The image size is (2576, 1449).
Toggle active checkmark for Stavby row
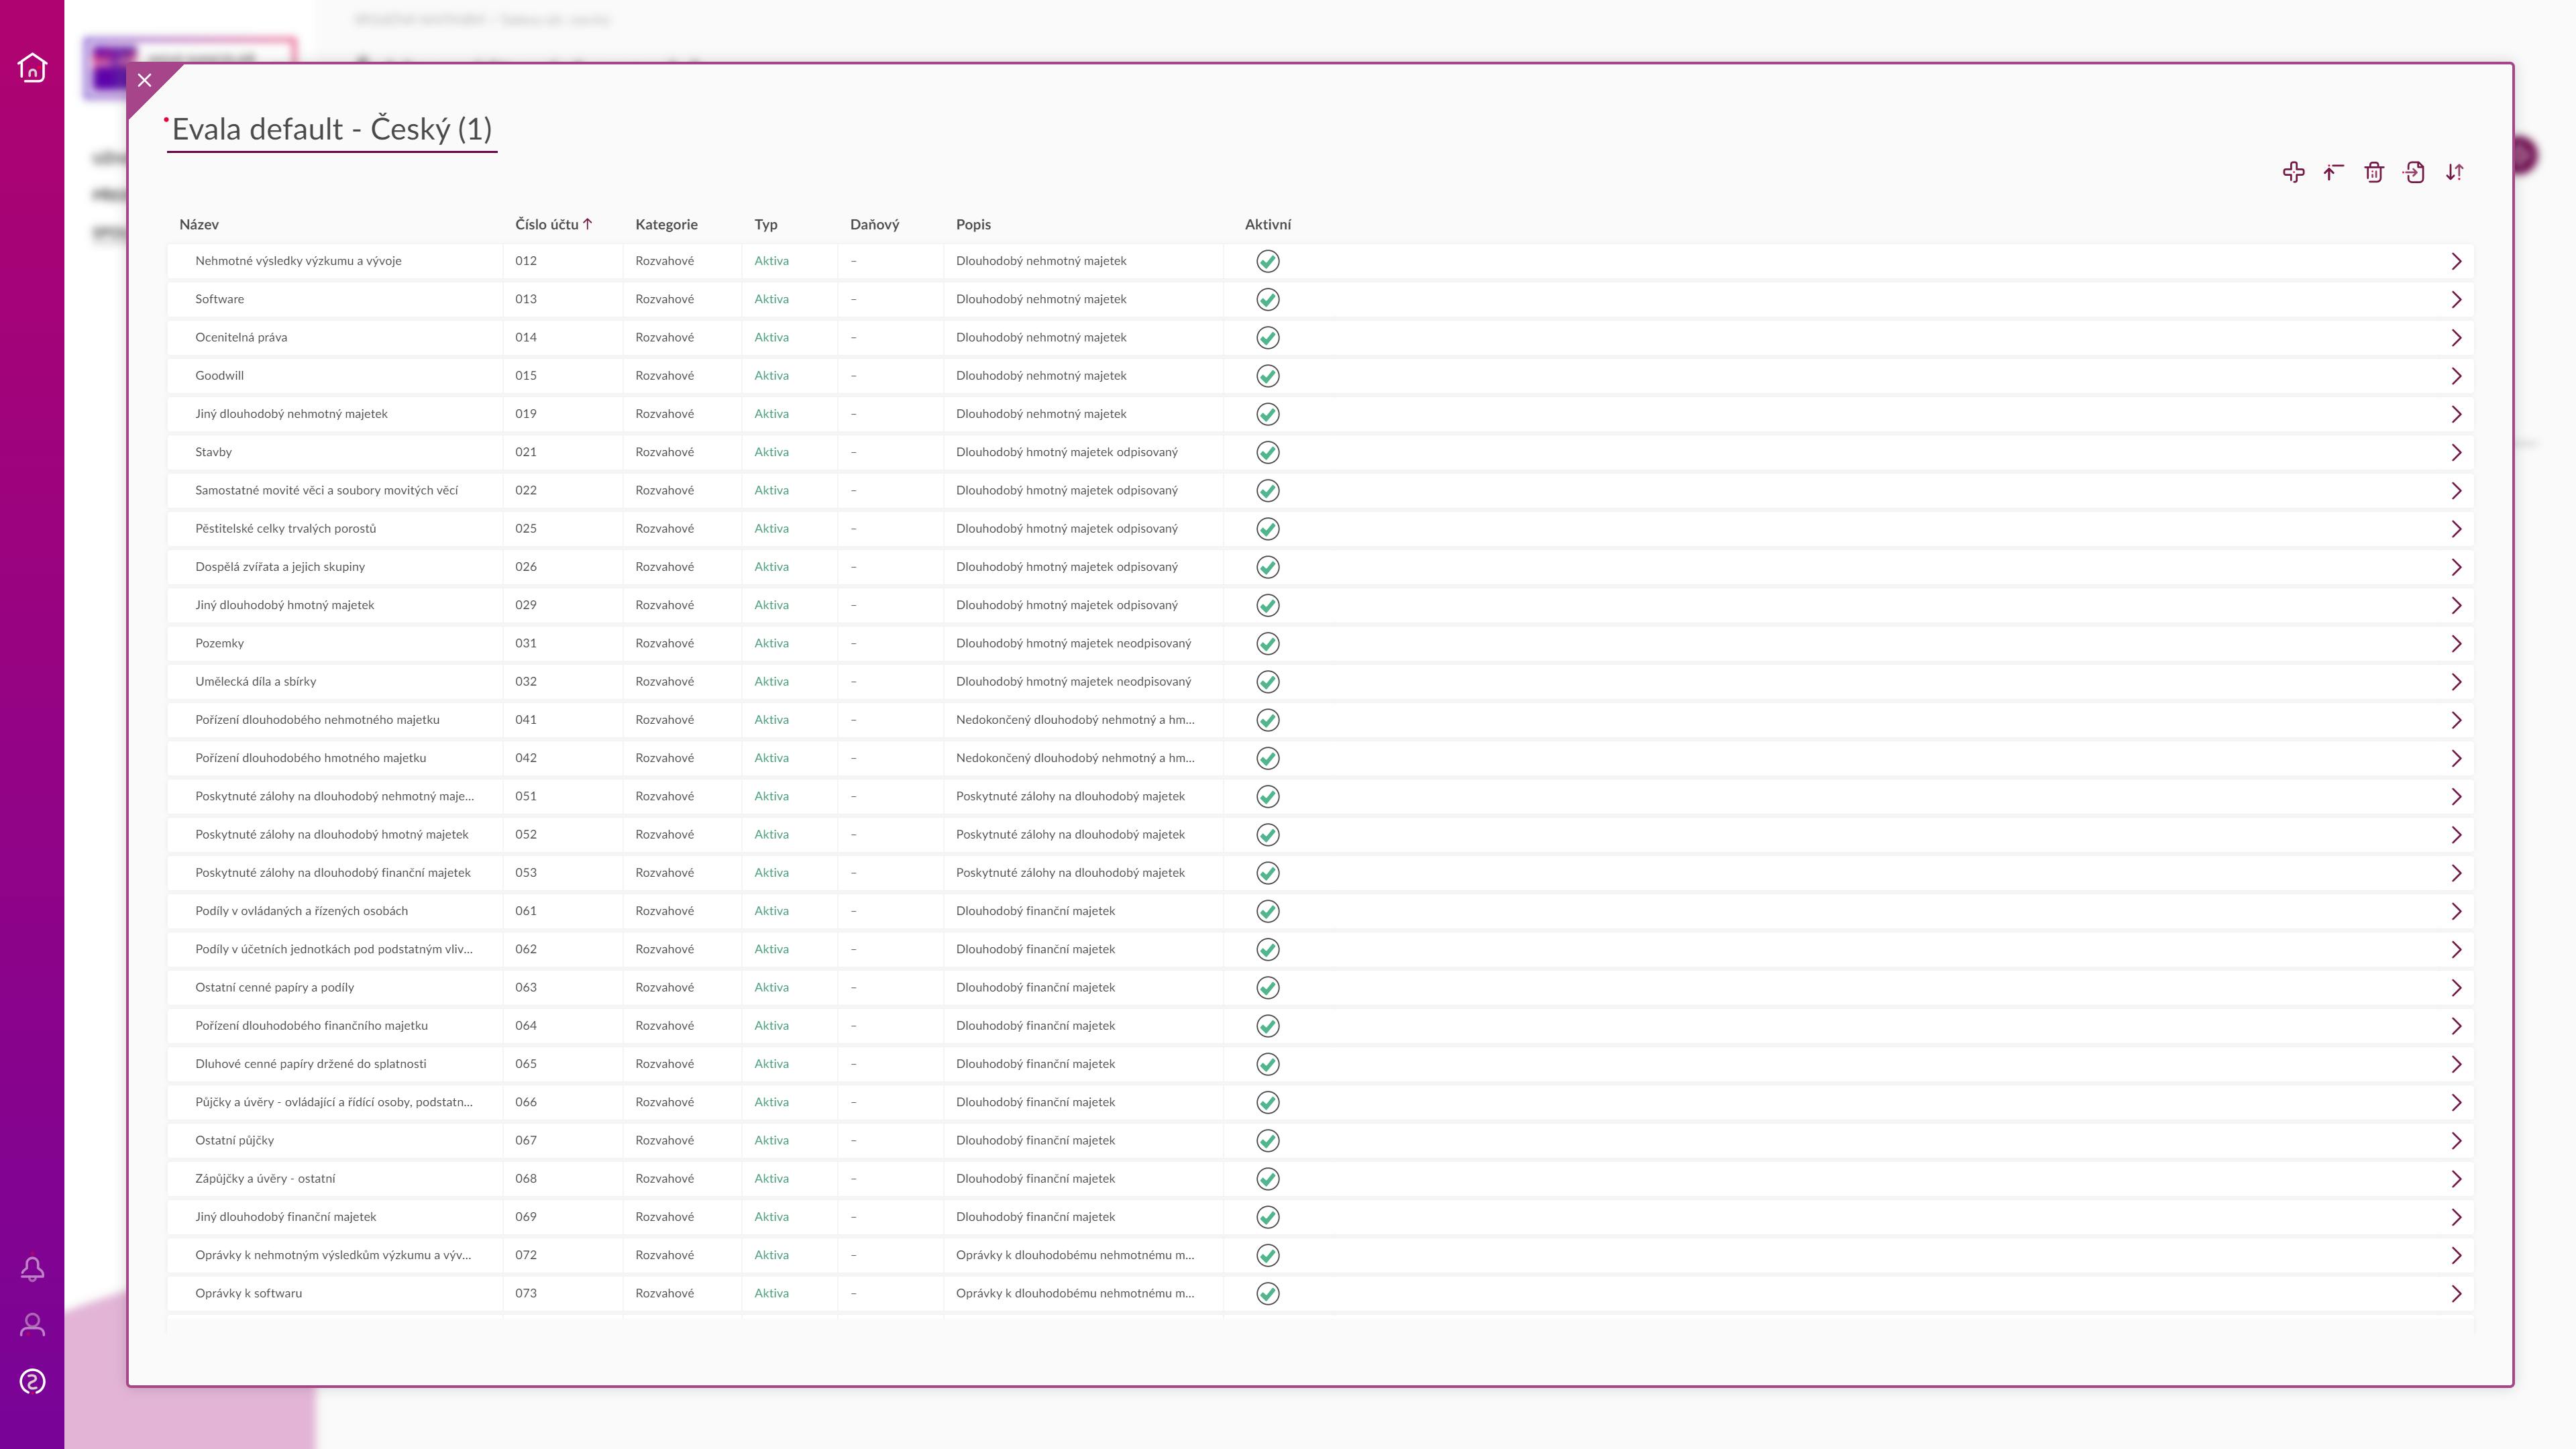click(1268, 452)
